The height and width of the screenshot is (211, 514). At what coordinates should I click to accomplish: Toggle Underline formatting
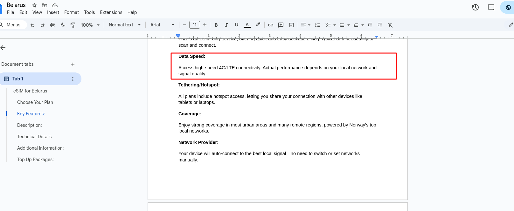(237, 25)
